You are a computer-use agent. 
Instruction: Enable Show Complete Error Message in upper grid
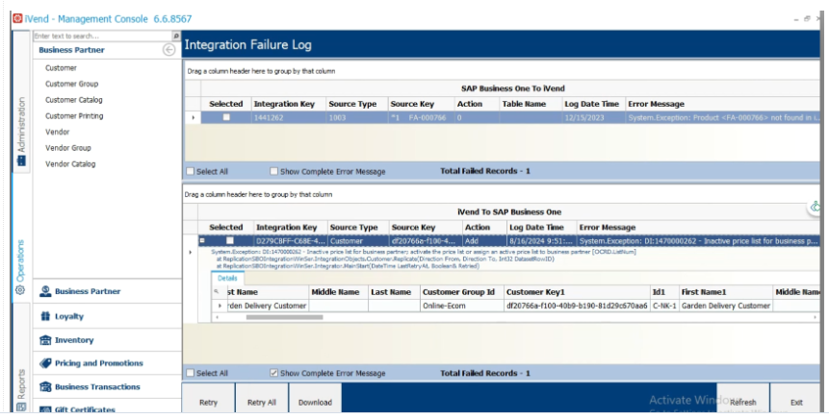click(273, 171)
